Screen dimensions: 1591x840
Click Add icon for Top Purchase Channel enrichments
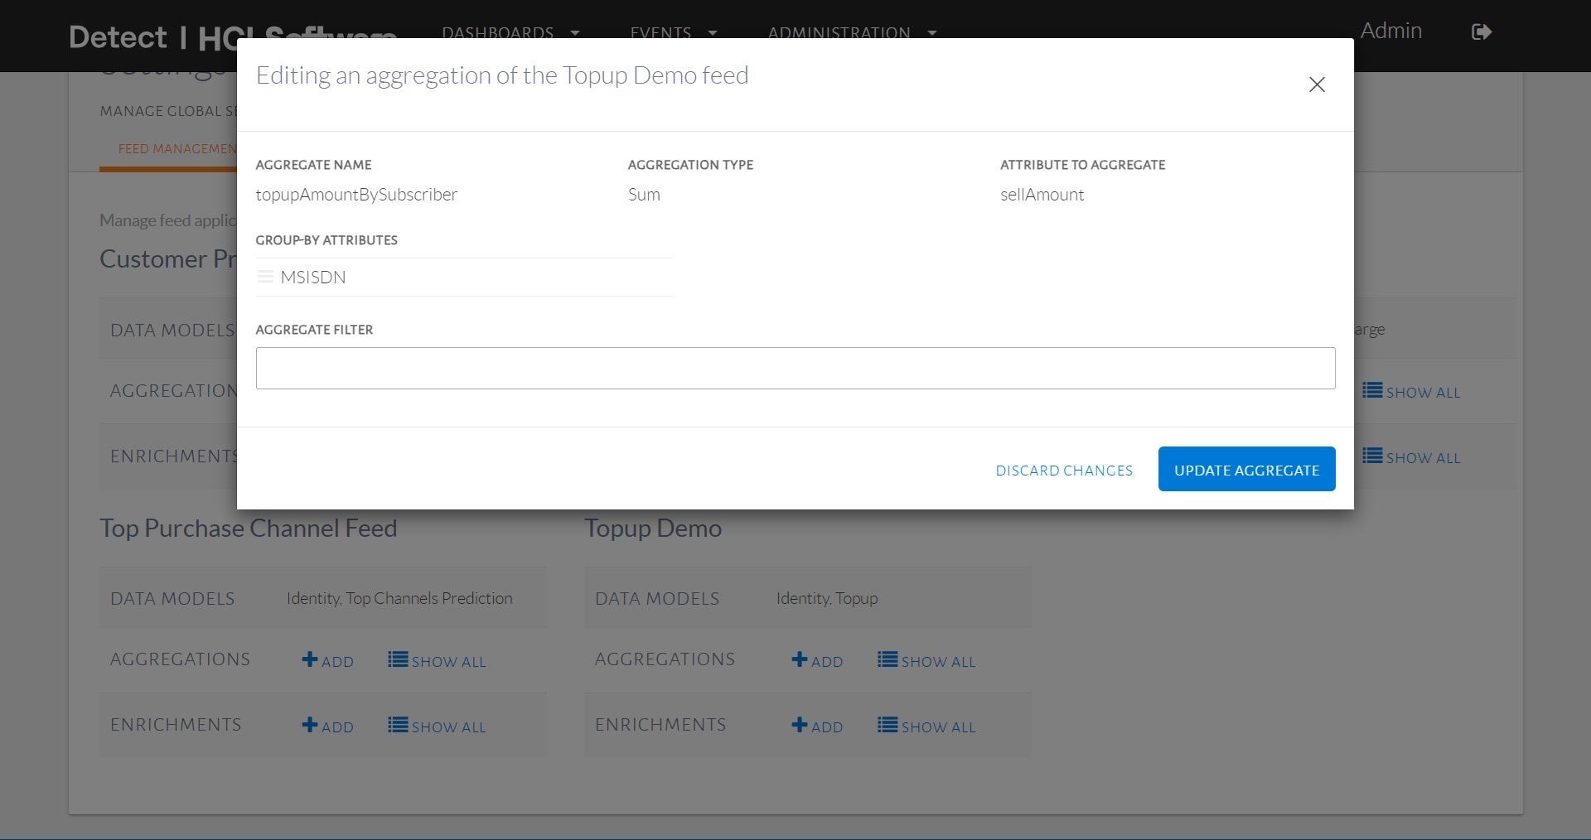pyautogui.click(x=310, y=725)
